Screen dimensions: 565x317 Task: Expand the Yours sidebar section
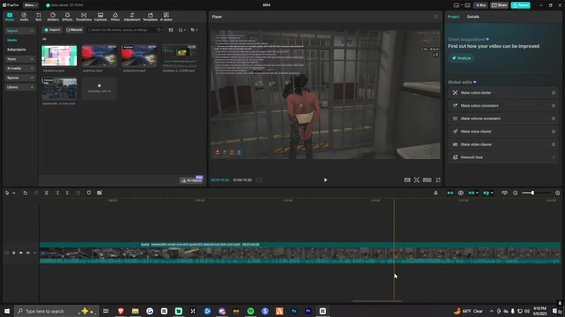coord(20,59)
